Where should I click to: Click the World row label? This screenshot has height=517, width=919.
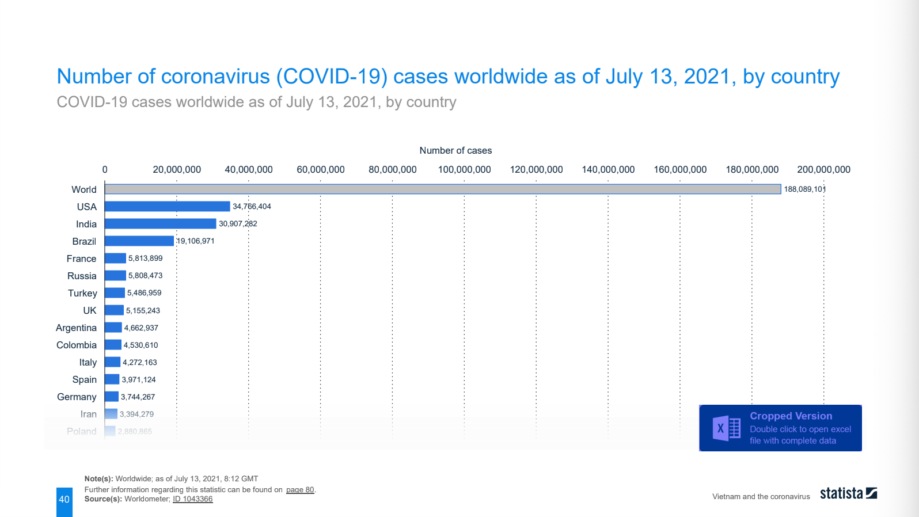click(84, 189)
